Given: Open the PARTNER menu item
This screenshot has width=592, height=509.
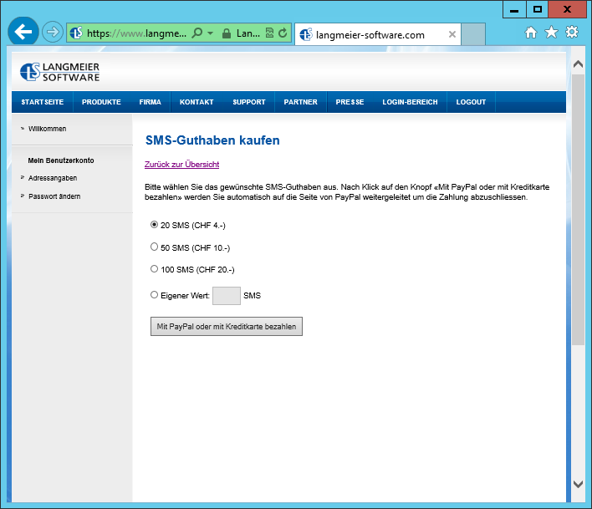Looking at the screenshot, I should pyautogui.click(x=300, y=102).
